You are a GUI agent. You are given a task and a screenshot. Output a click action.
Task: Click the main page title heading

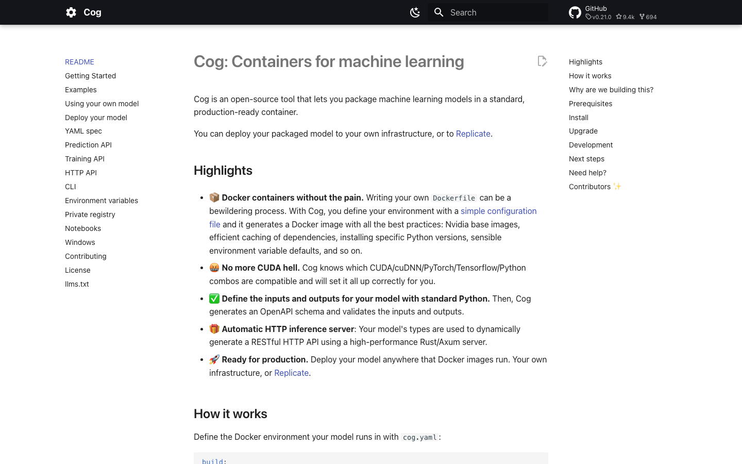point(329,61)
